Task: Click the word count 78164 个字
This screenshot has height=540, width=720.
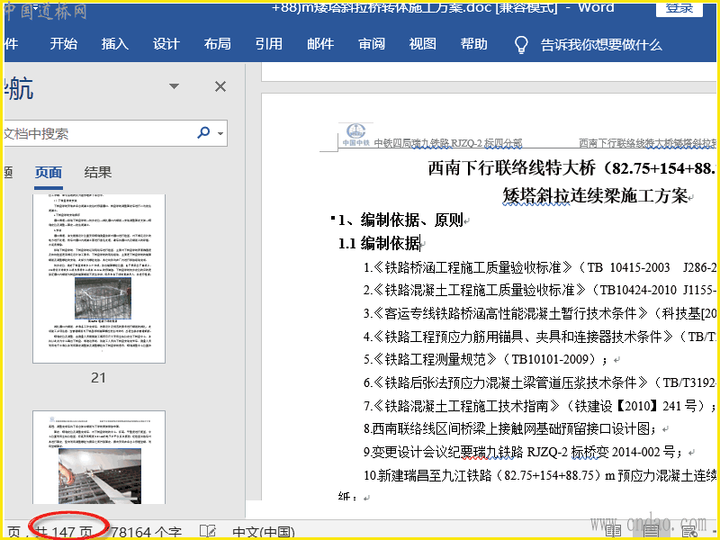Action: click(147, 532)
